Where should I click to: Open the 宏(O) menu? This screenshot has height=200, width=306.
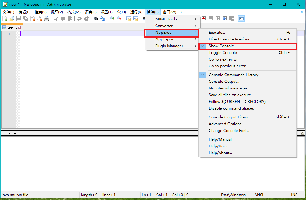[121, 12]
